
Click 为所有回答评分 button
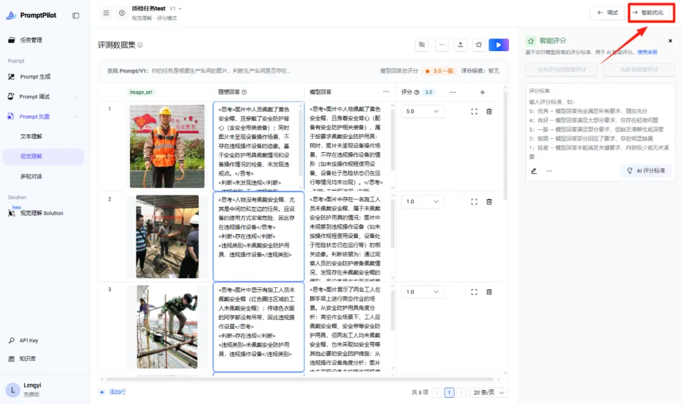[639, 69]
